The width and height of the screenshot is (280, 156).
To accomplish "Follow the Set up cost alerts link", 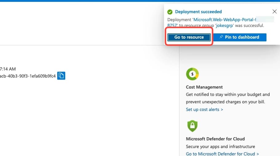I will [x=204, y=110].
